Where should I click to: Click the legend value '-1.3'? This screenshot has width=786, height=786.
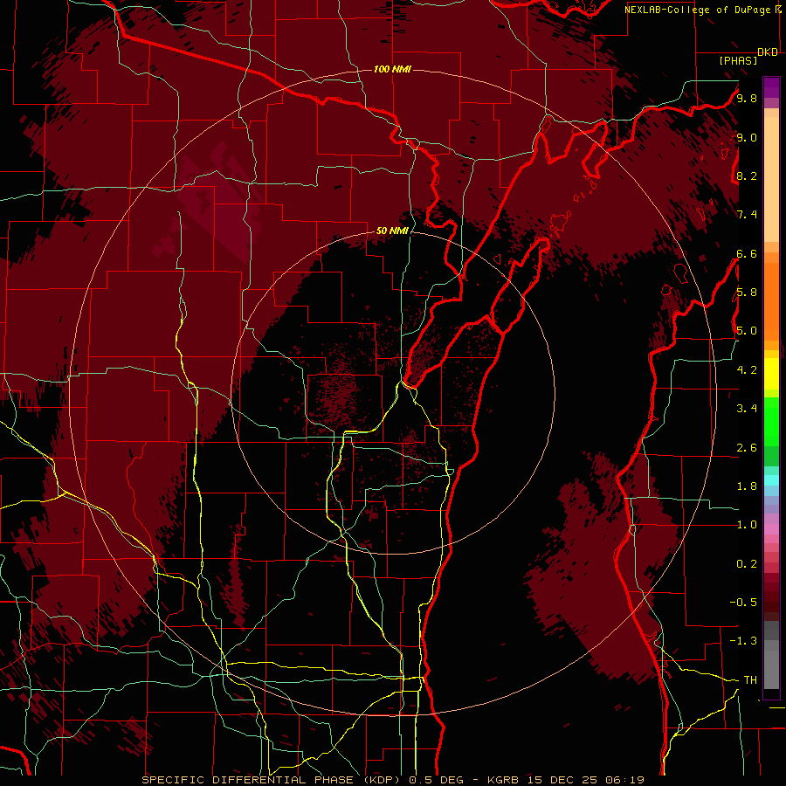743,641
